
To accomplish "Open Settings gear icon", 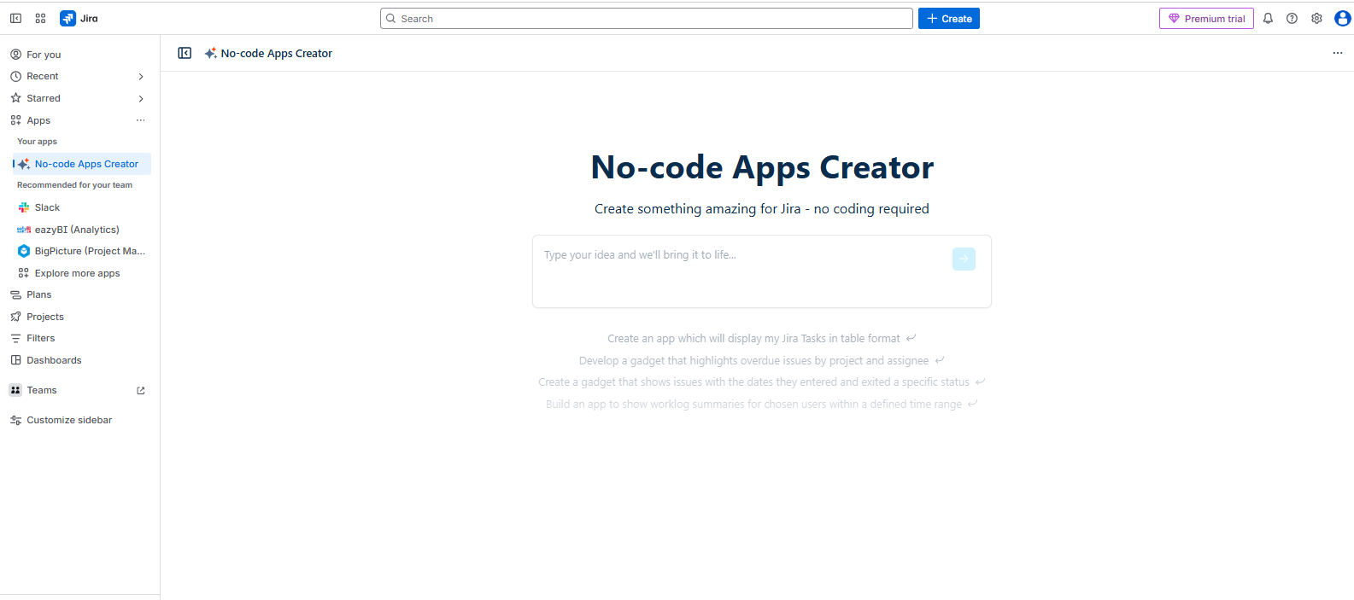I will point(1316,18).
